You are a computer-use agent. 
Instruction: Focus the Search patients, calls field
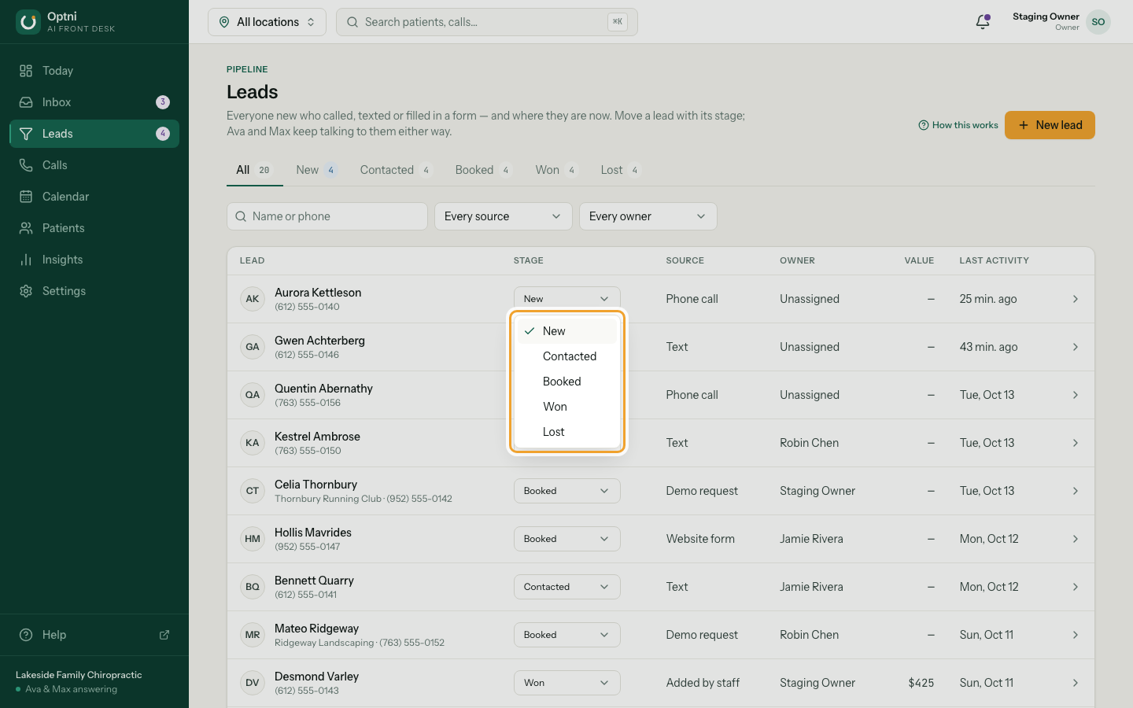[x=486, y=22]
